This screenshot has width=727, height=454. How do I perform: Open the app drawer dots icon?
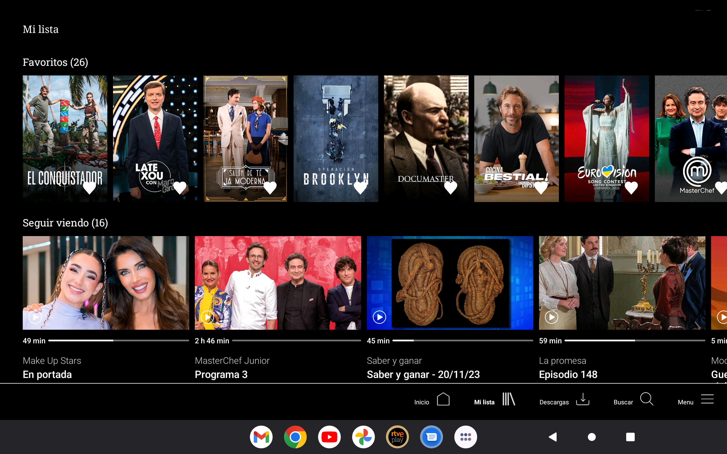pyautogui.click(x=465, y=437)
